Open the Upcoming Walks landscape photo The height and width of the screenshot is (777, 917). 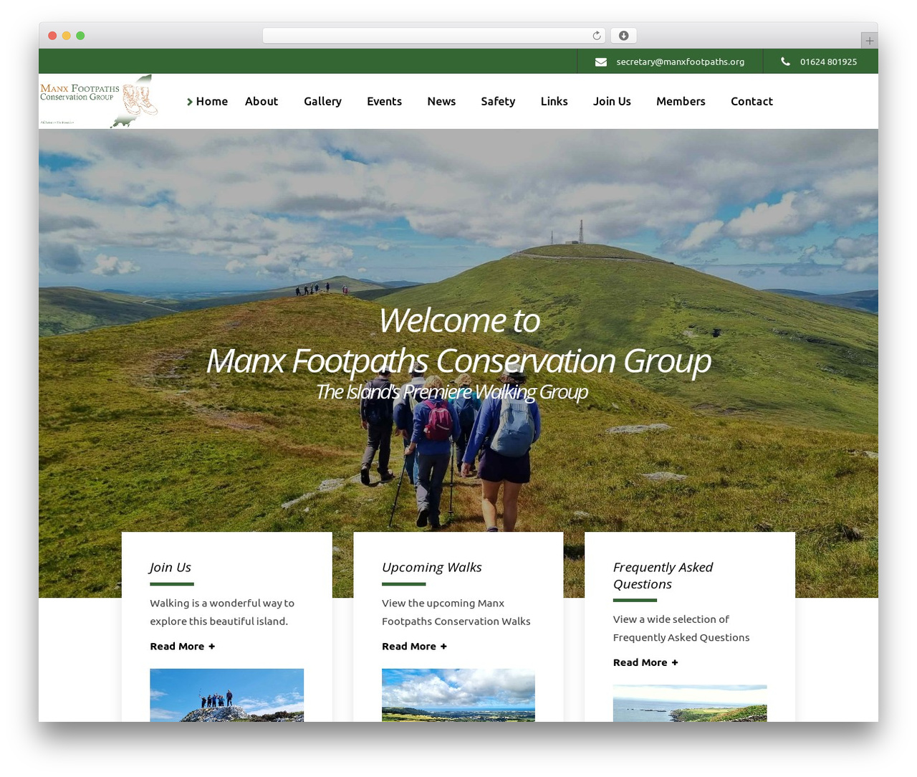click(x=458, y=695)
